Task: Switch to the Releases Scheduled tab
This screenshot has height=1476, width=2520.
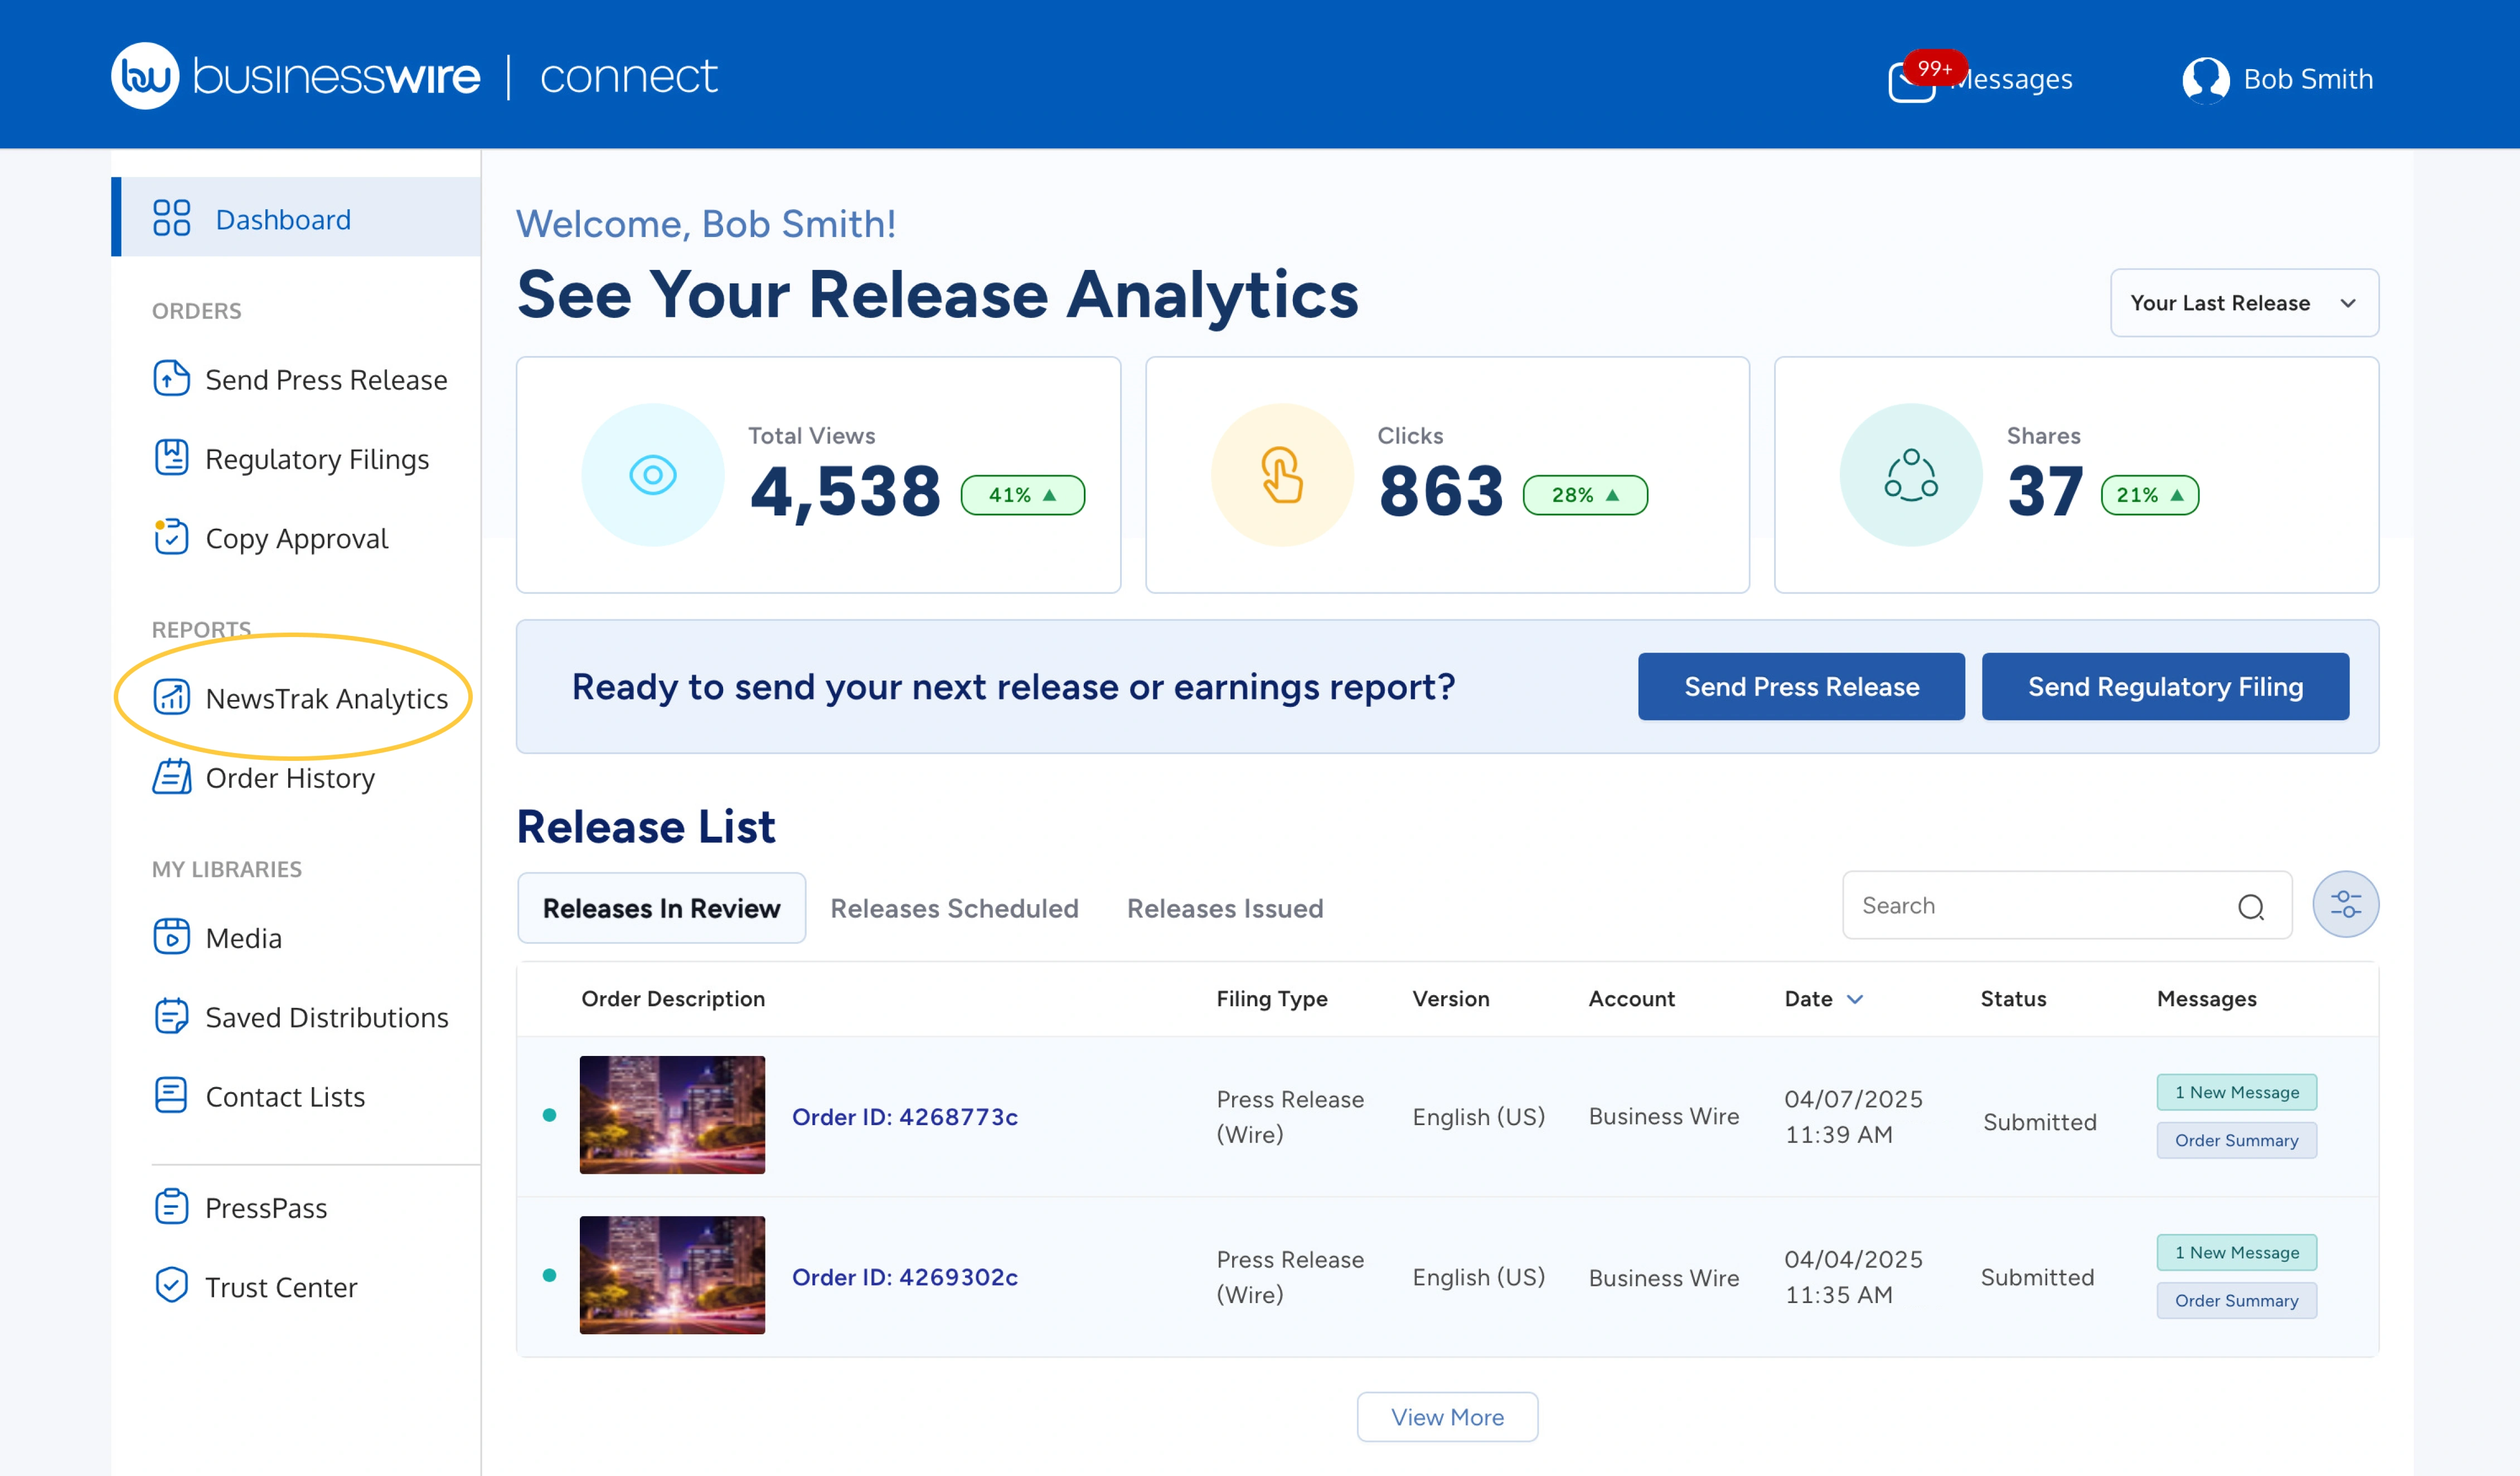Action: point(954,909)
